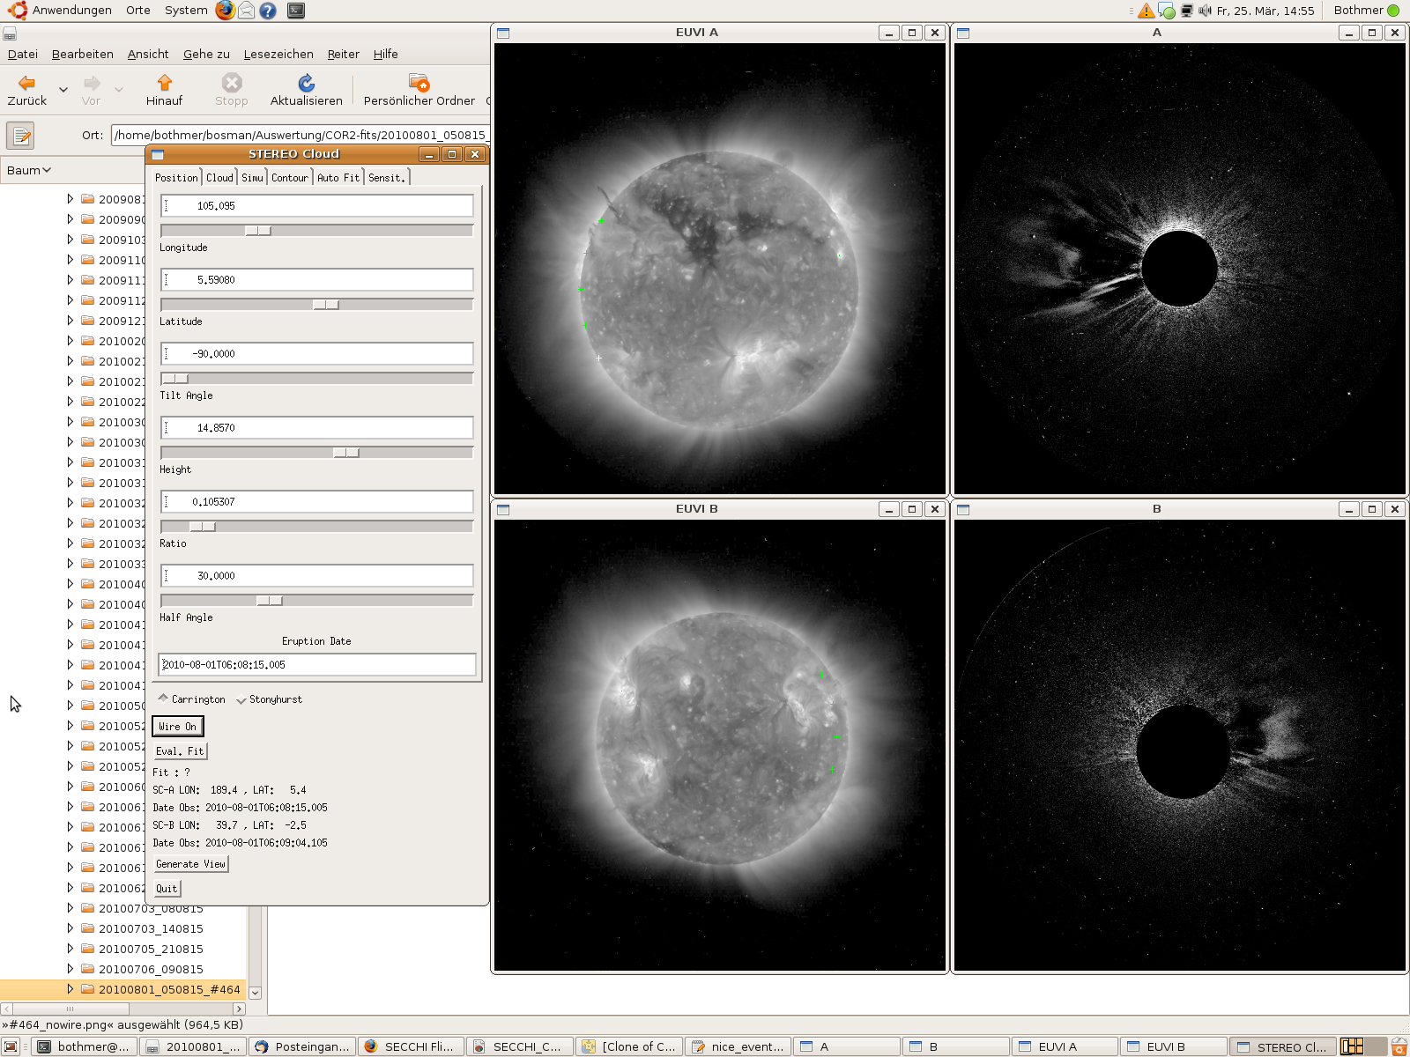Switch to the Sensit. tab

(387, 178)
